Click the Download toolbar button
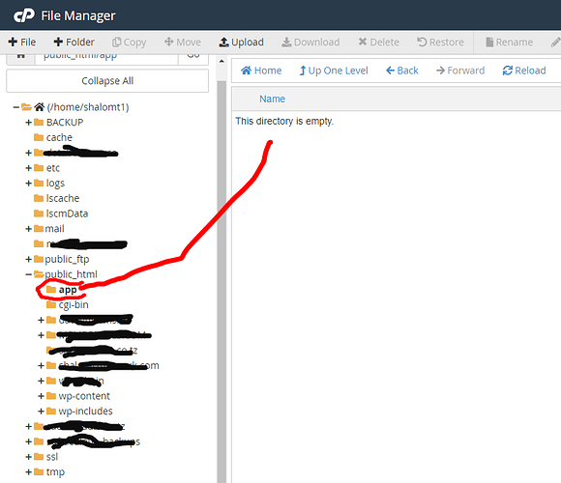Image resolution: width=561 pixels, height=483 pixels. point(310,43)
